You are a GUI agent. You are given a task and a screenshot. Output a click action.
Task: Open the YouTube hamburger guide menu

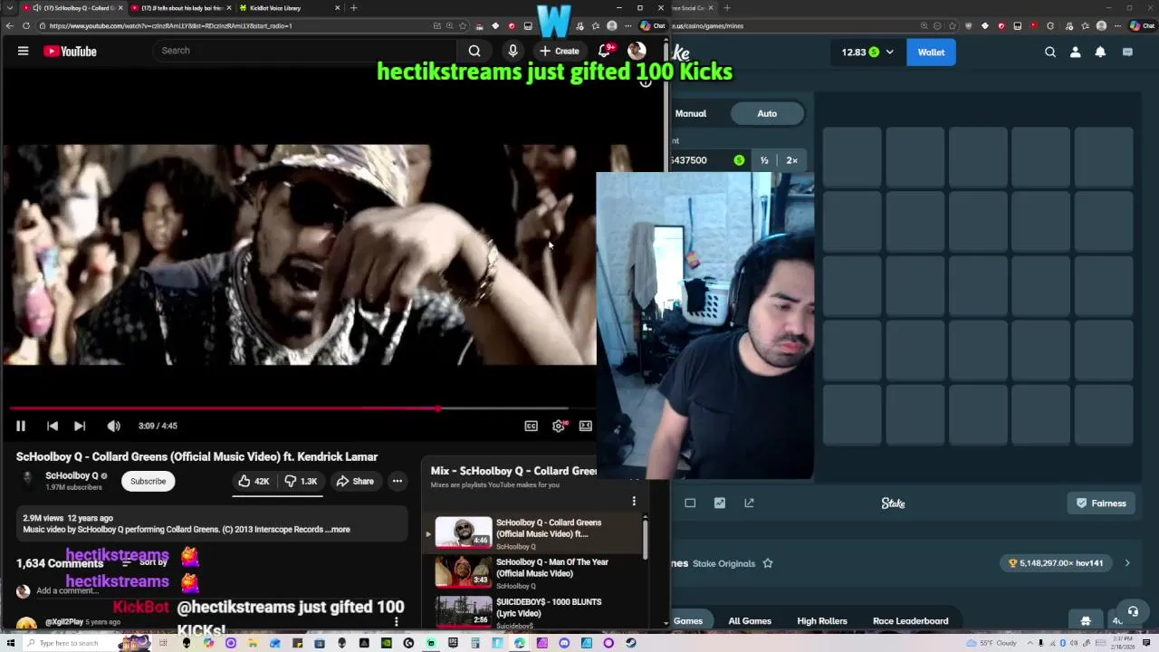click(23, 52)
